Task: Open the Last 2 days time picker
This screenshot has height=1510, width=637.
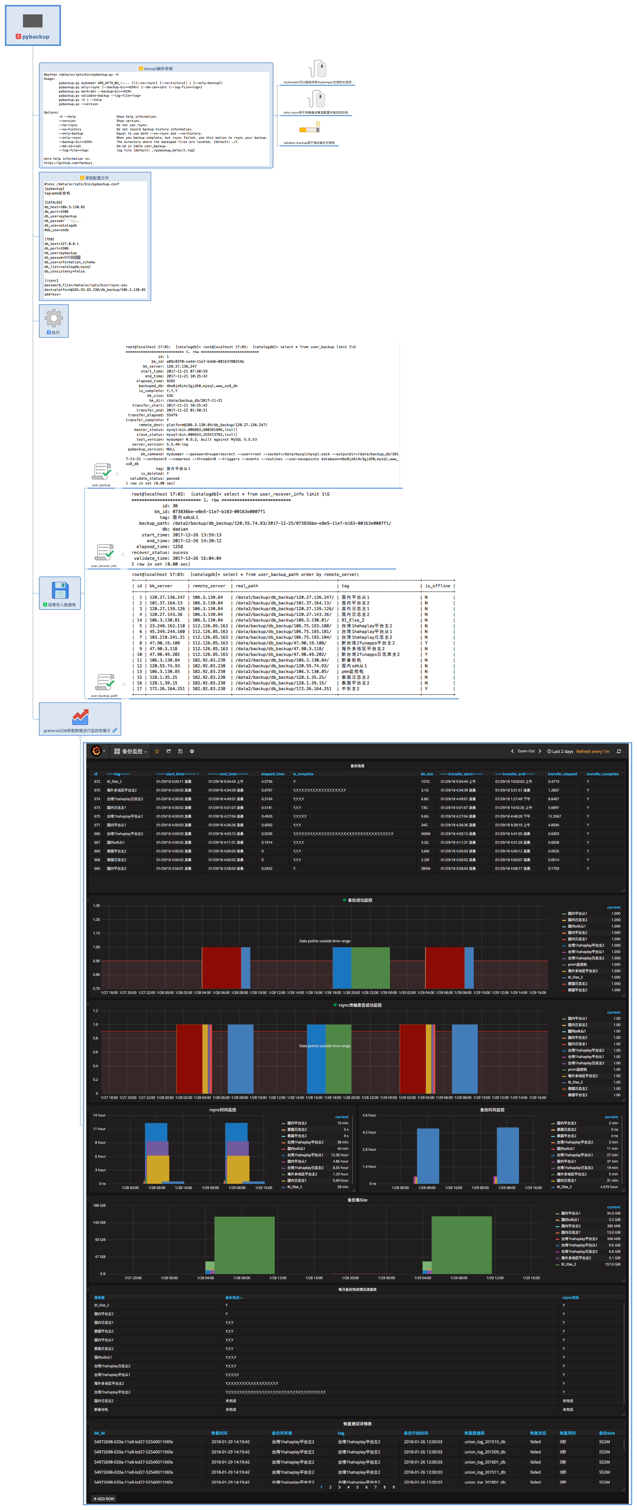Action: pos(561,751)
